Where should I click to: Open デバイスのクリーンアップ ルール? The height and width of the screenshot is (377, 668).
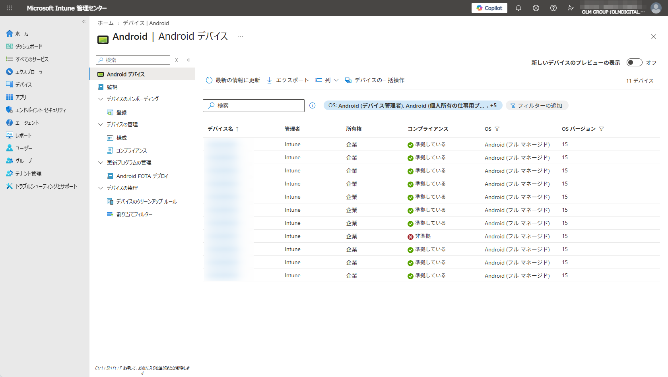[x=146, y=201]
